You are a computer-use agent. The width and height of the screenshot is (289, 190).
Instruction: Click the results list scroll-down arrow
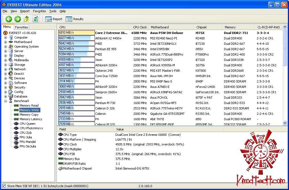(x=285, y=123)
